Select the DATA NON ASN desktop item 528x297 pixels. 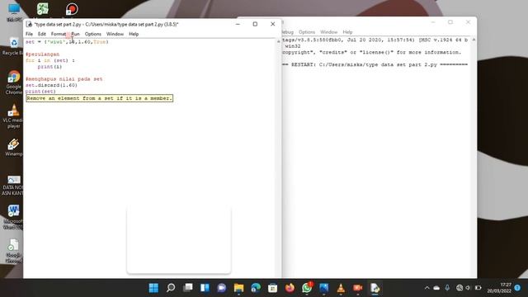[13, 186]
